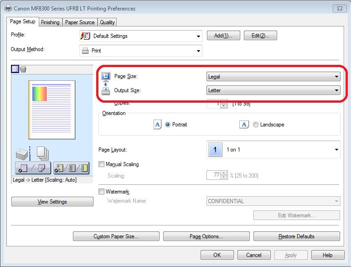Click the Print output method printer icon
The image size is (351, 267).
pos(85,51)
